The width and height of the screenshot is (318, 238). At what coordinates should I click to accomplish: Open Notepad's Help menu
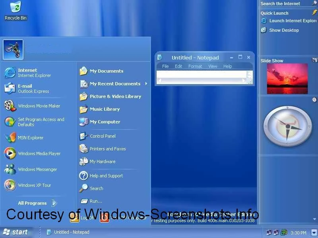point(227,66)
